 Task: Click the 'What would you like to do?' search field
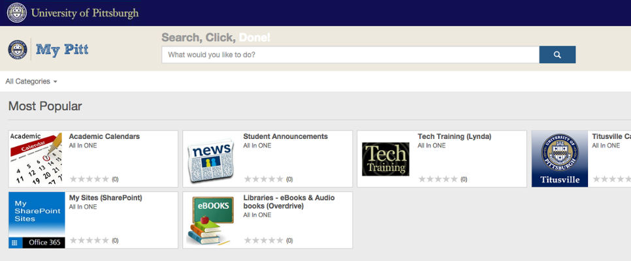click(351, 55)
